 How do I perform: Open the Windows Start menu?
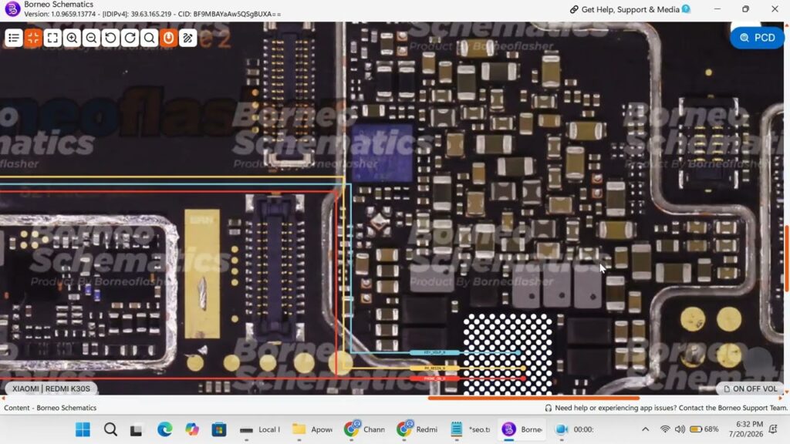[83, 429]
